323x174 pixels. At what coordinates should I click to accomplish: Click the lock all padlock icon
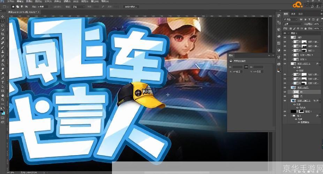(x=306, y=29)
